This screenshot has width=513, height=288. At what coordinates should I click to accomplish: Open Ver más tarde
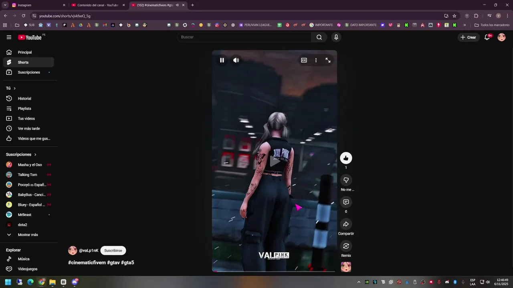pyautogui.click(x=28, y=128)
